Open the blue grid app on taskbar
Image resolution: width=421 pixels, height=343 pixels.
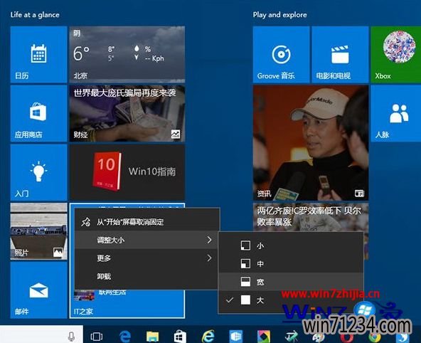click(x=236, y=337)
